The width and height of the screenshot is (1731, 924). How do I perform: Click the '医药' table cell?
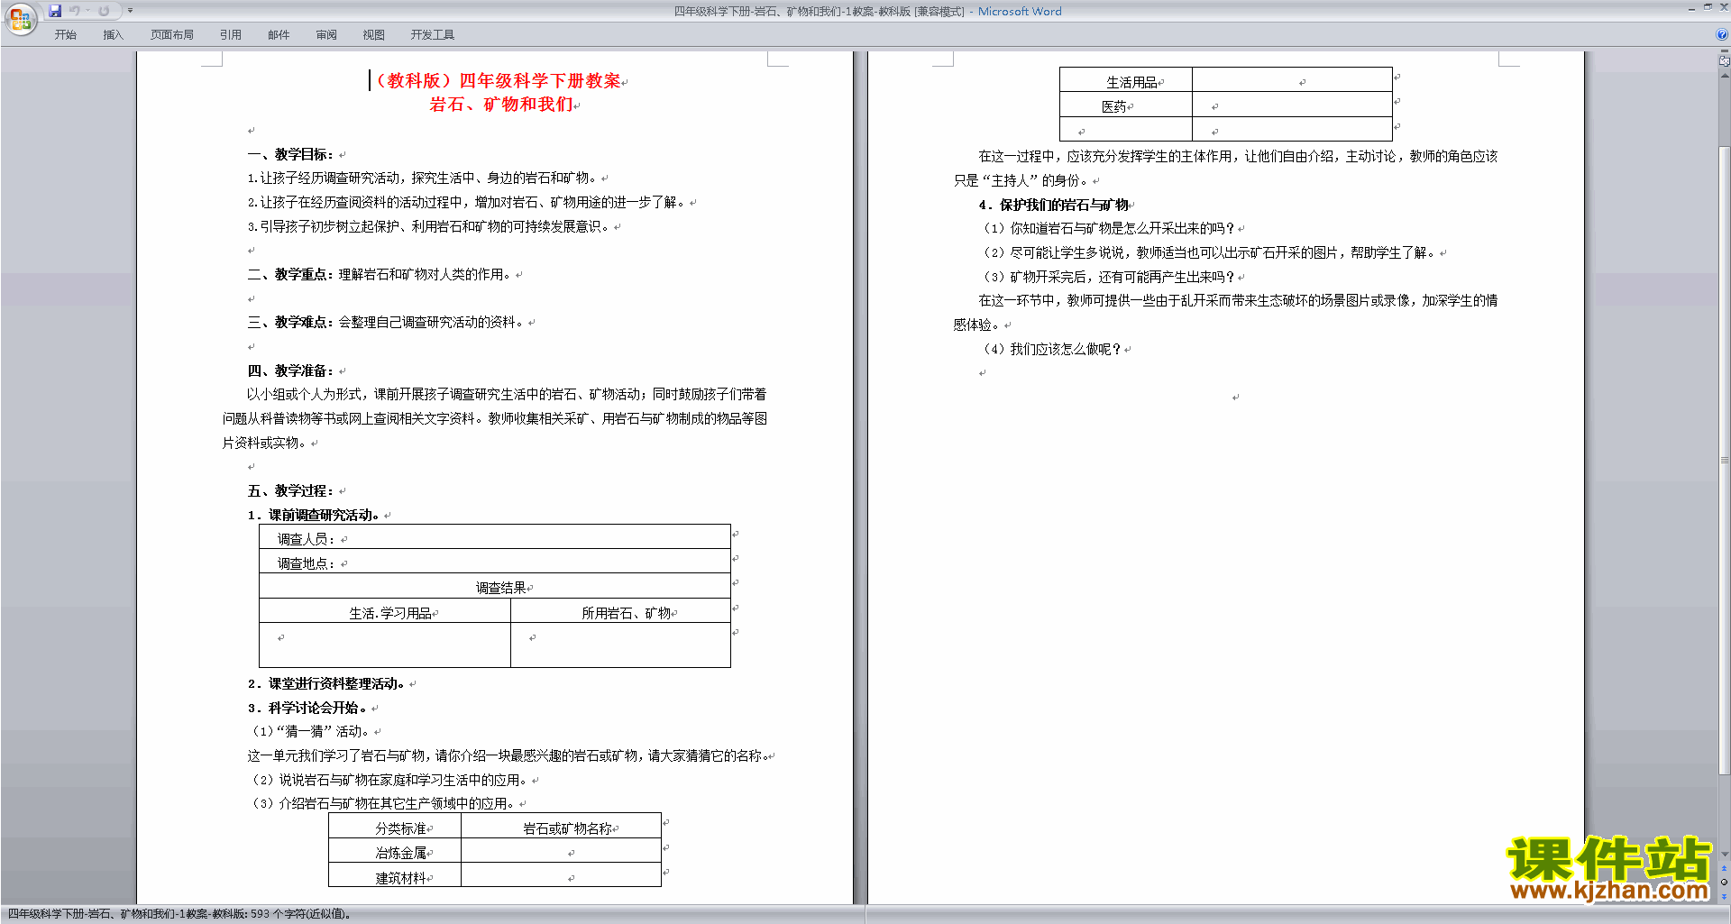click(1126, 105)
